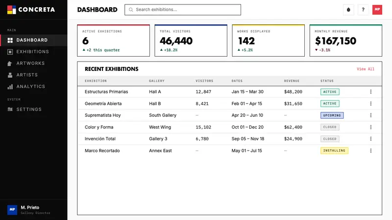Open row menu for Color y Forma
The image size is (392, 220).
coord(371,127)
